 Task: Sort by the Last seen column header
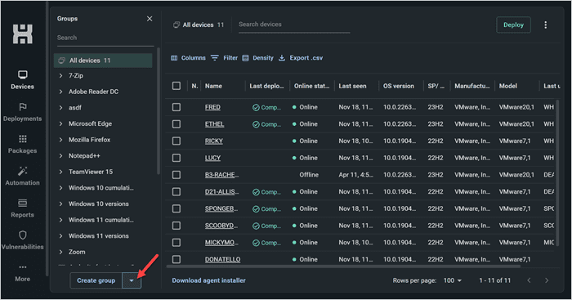pos(352,86)
